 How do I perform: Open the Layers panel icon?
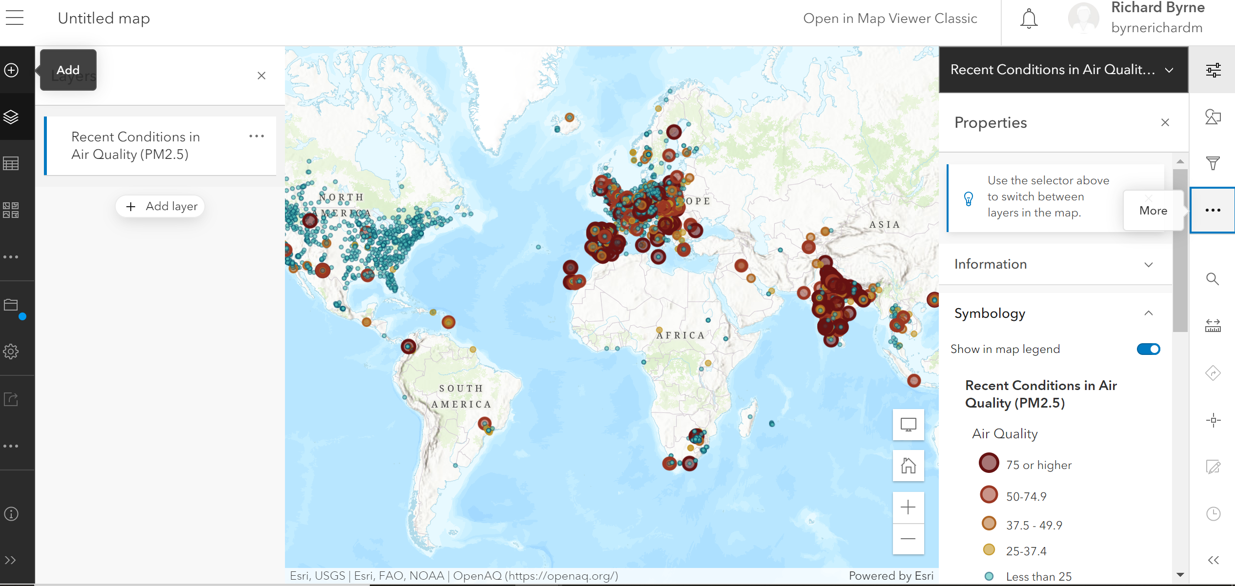pyautogui.click(x=11, y=117)
